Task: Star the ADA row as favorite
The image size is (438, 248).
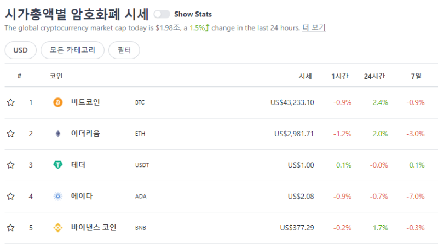Action: click(x=10, y=197)
